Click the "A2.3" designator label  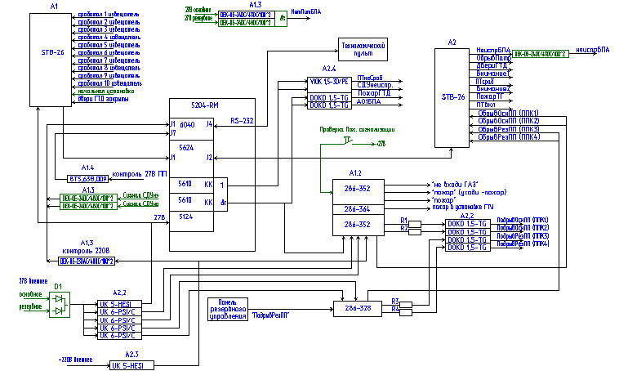coord(131,355)
